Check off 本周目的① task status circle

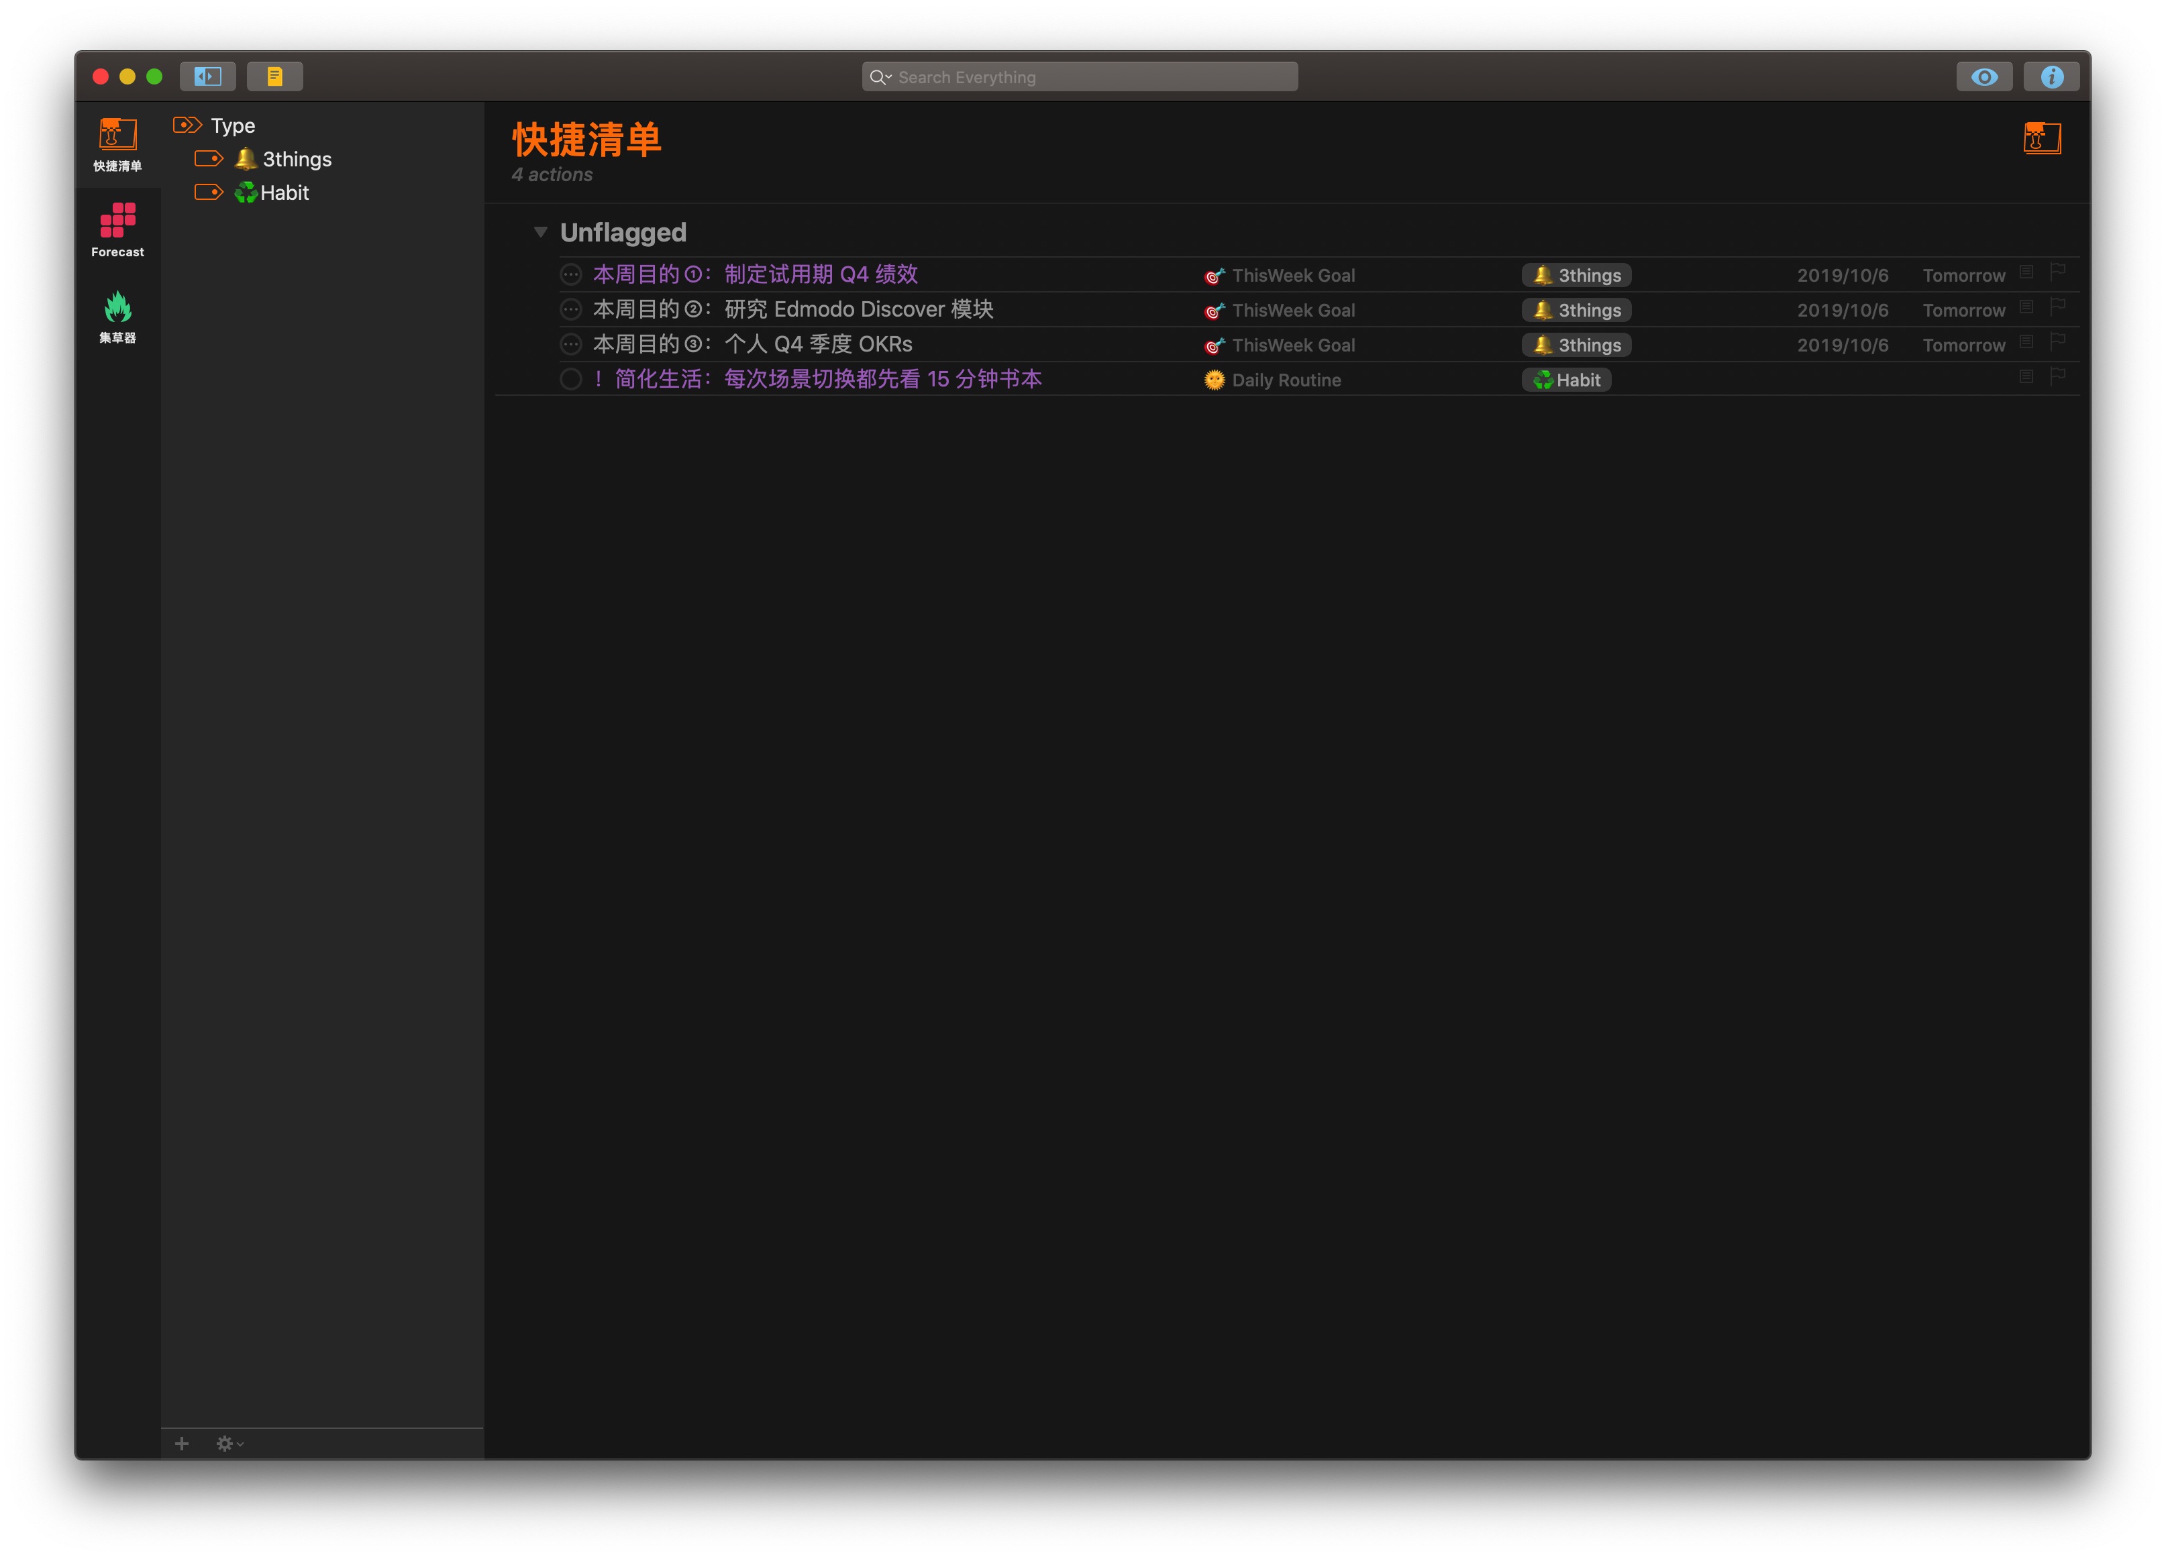pyautogui.click(x=570, y=275)
